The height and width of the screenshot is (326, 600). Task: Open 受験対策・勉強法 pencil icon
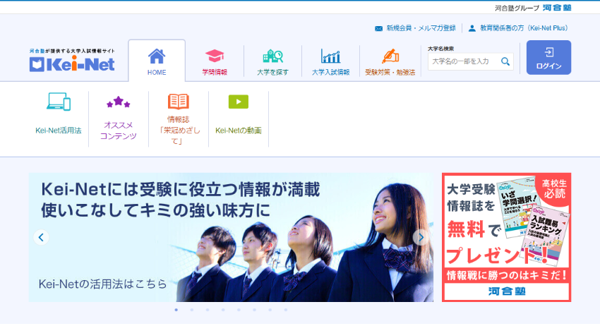coord(390,56)
